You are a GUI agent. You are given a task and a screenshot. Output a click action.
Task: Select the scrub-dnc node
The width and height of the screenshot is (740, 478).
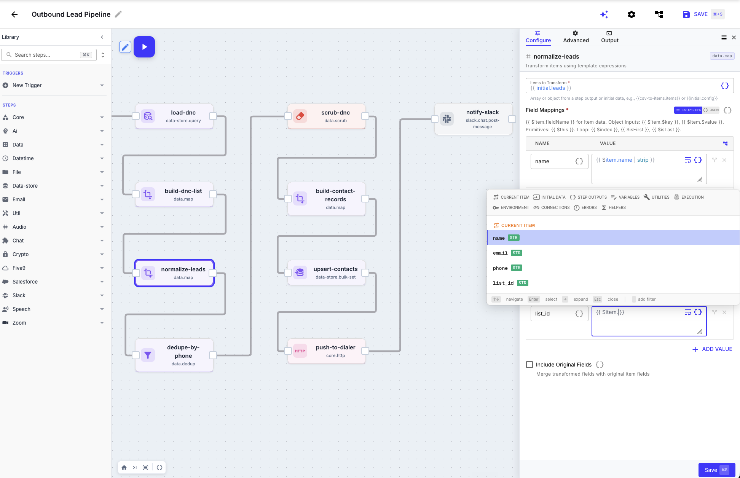click(327, 116)
